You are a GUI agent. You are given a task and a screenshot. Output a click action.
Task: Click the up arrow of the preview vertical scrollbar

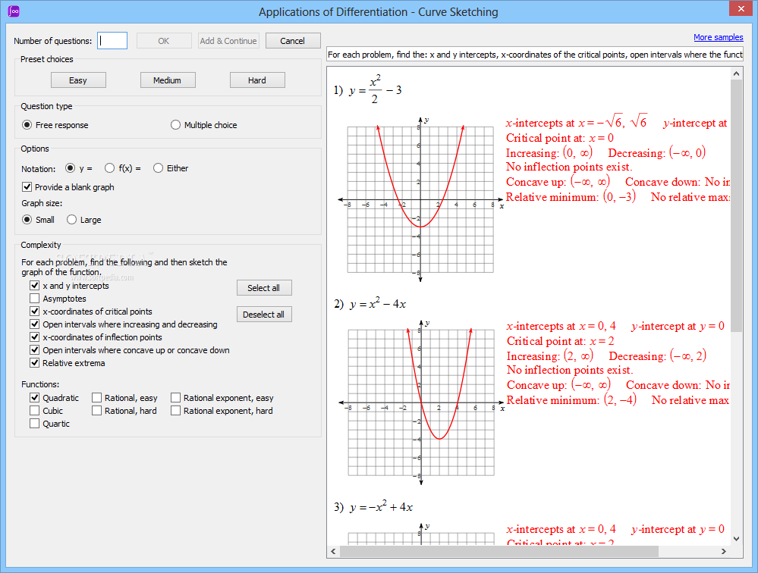(x=736, y=74)
